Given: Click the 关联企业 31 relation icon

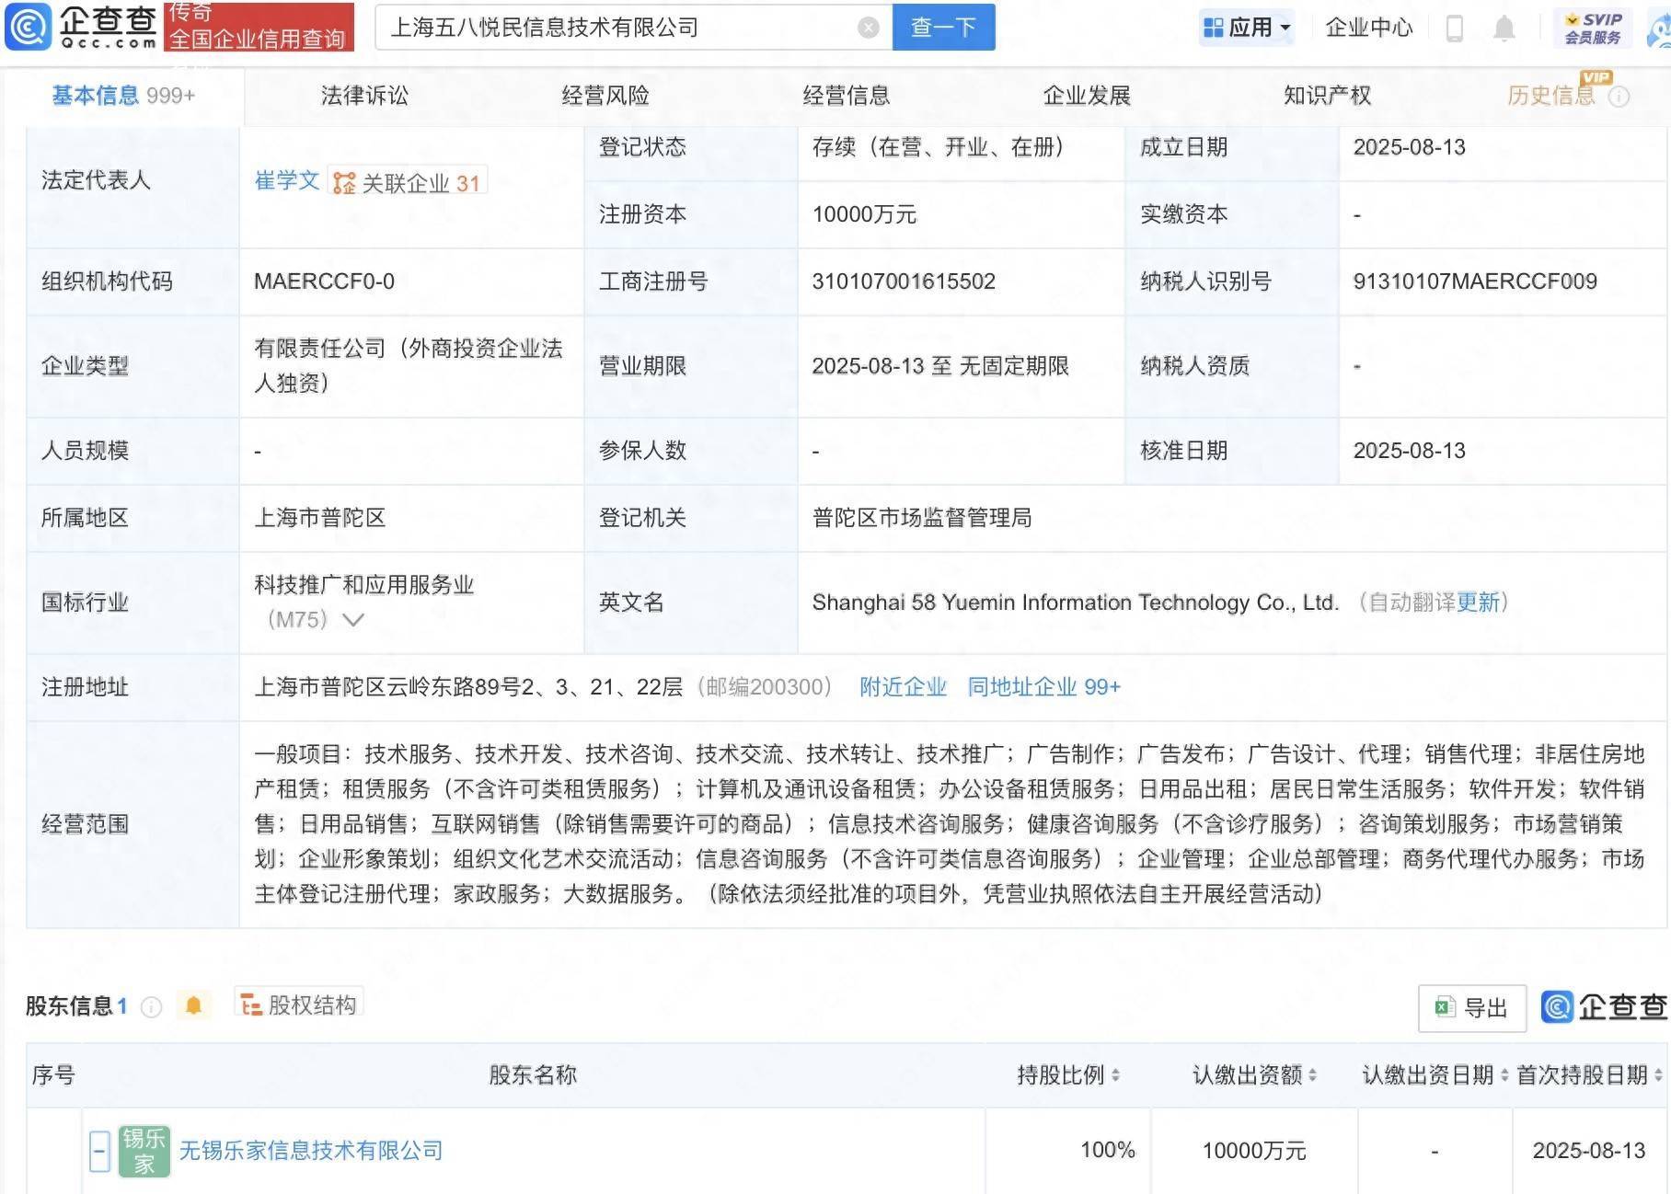Looking at the screenshot, I should click(x=344, y=182).
